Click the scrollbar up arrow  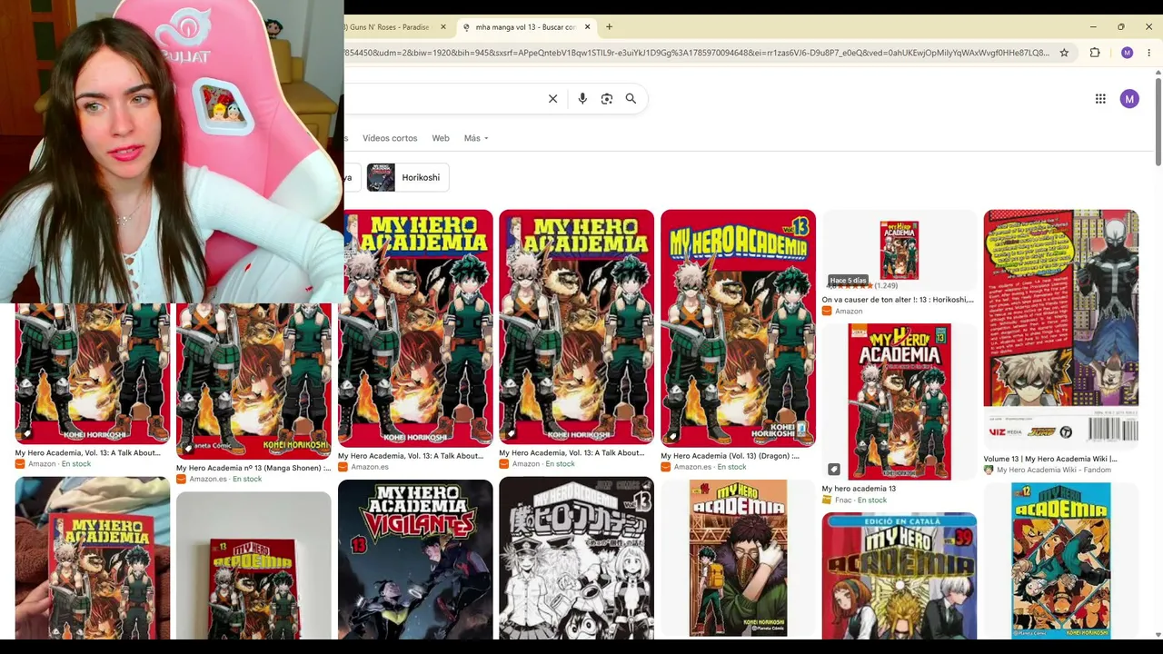point(1158,72)
